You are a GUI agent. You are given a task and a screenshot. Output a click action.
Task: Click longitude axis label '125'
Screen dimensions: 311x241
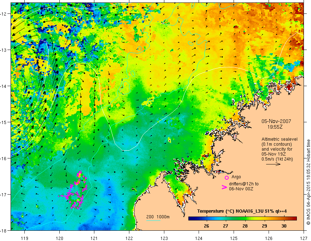[x=234, y=238]
